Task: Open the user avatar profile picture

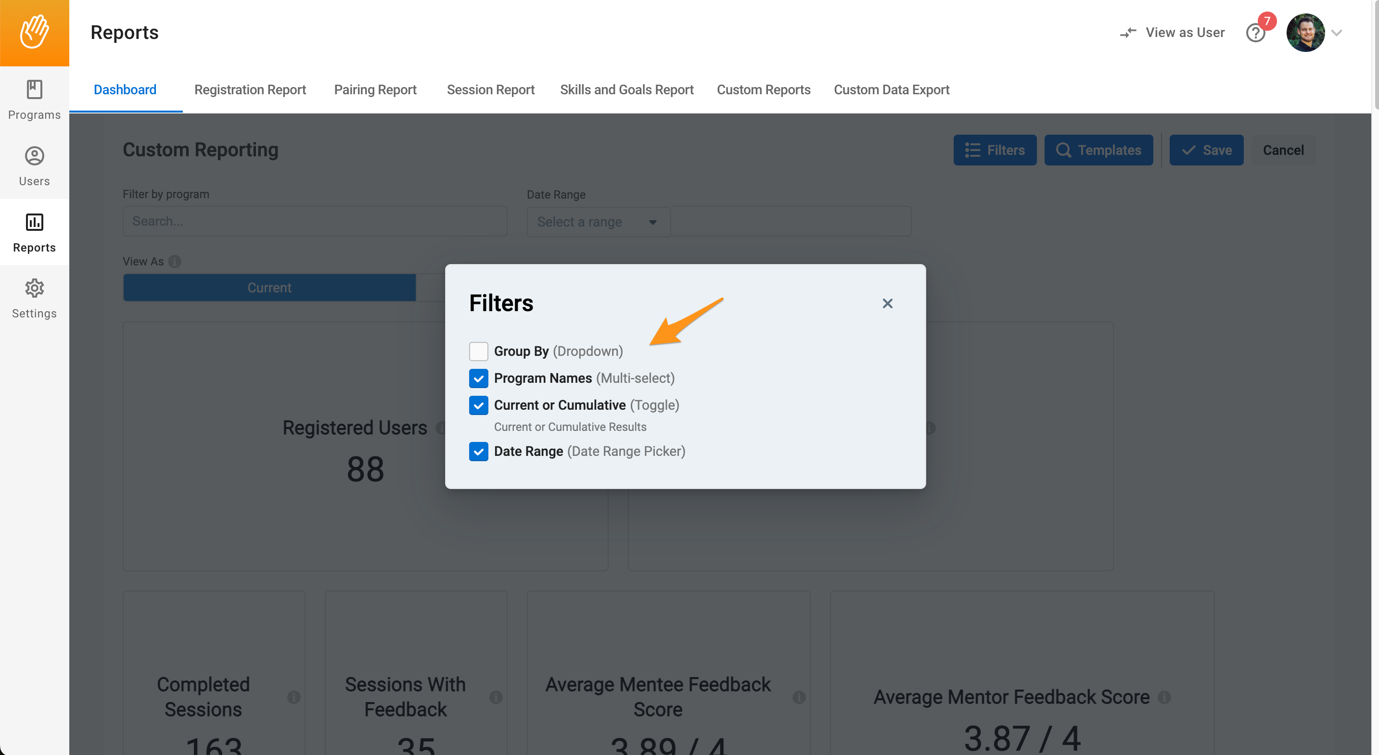Action: [1305, 33]
